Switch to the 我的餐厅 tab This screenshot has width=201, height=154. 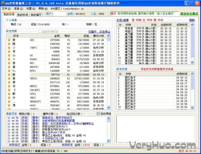pos(36,15)
